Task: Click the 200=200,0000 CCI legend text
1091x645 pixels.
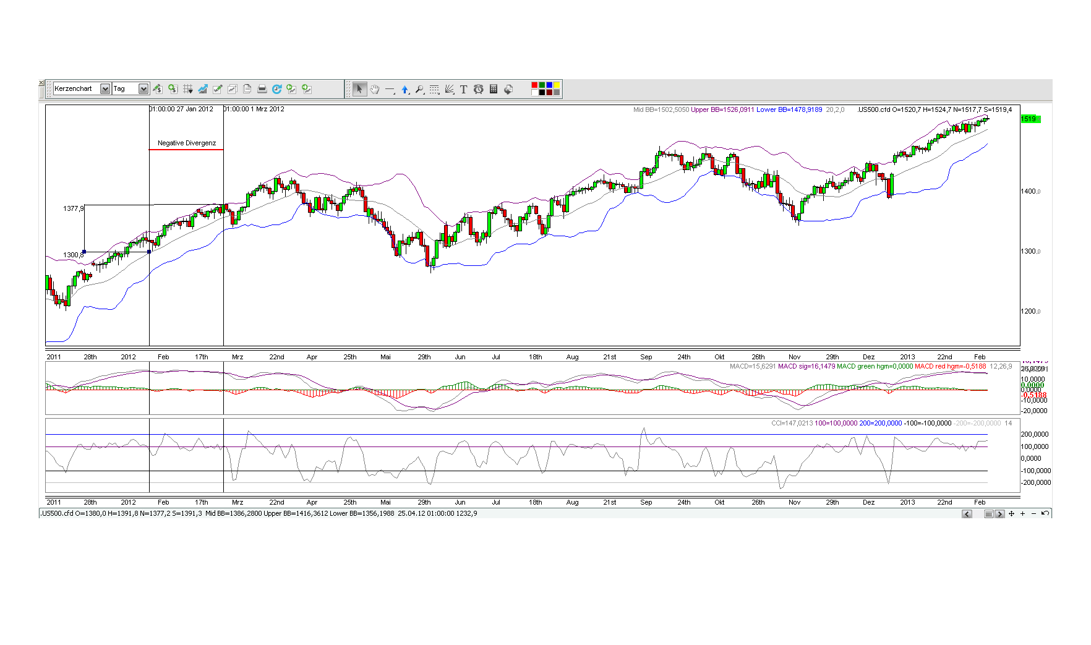Action: tap(880, 423)
